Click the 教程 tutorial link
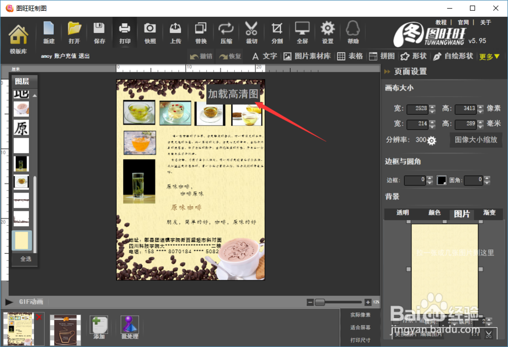This screenshot has height=347, width=508. (441, 22)
